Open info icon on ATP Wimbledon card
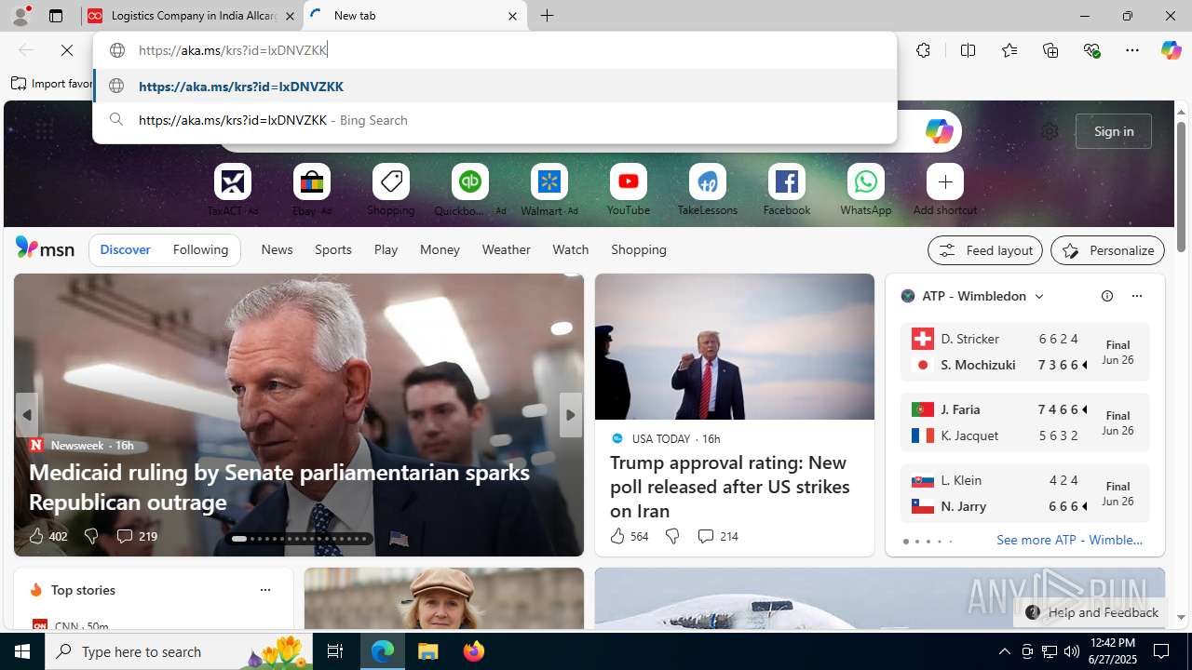 [x=1107, y=296]
